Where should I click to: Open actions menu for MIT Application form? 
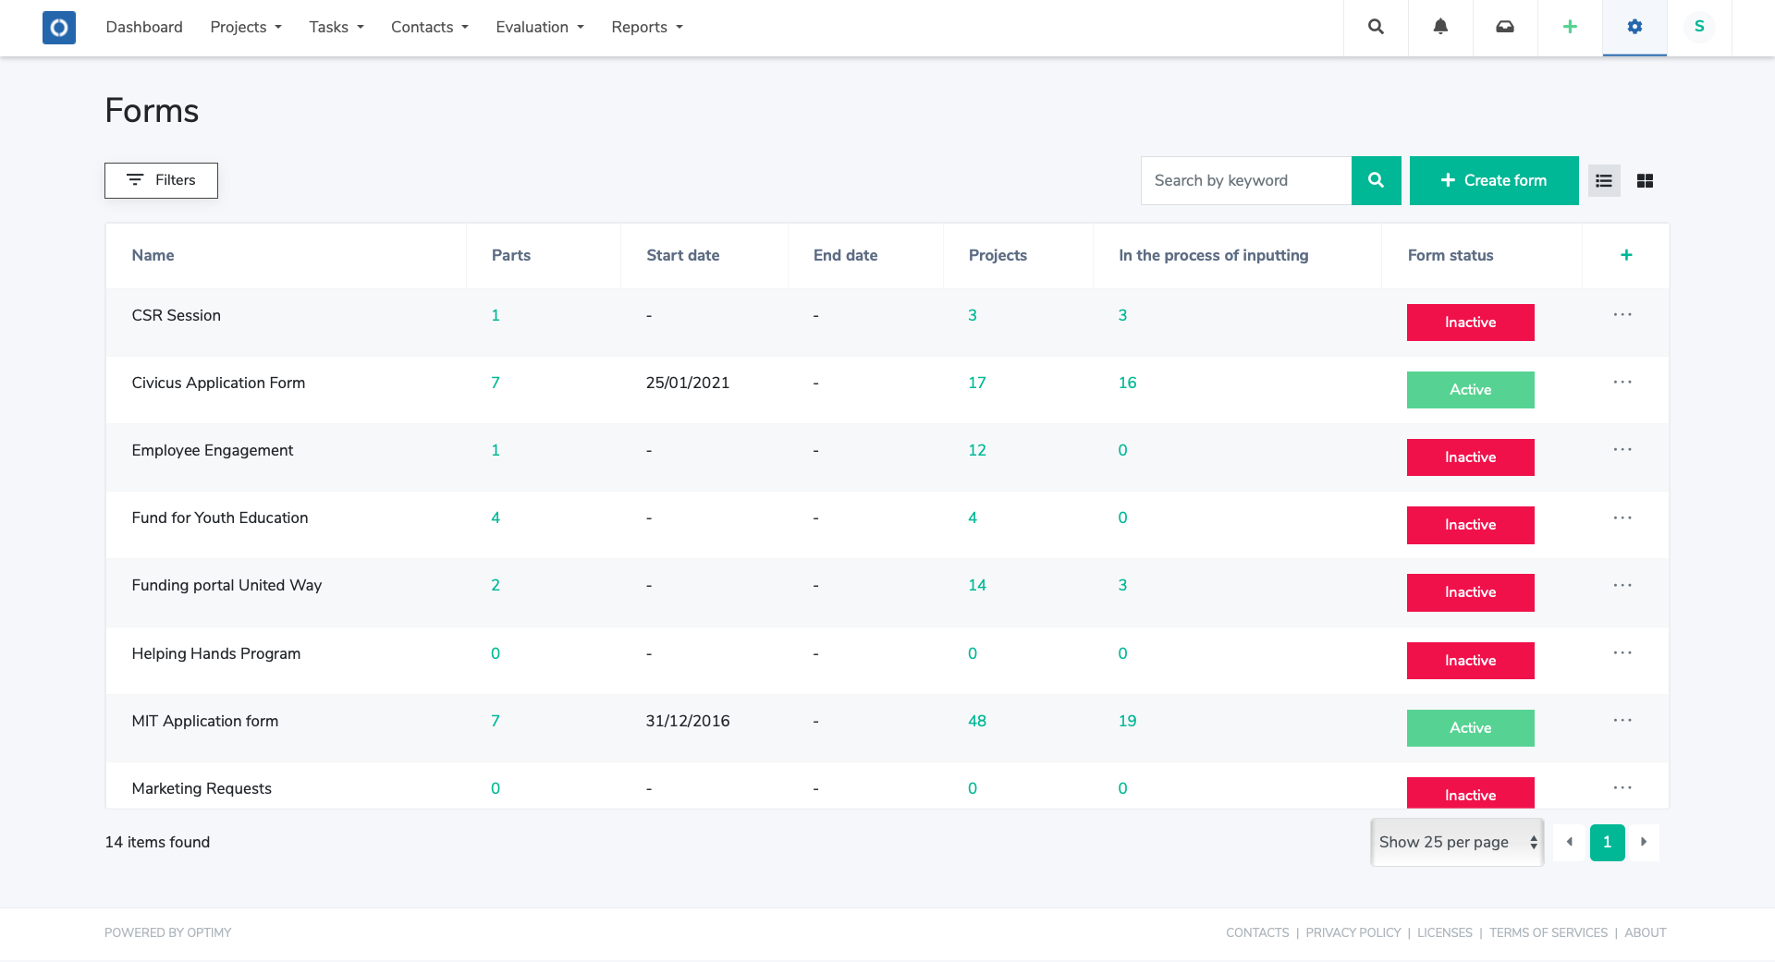coord(1622,721)
